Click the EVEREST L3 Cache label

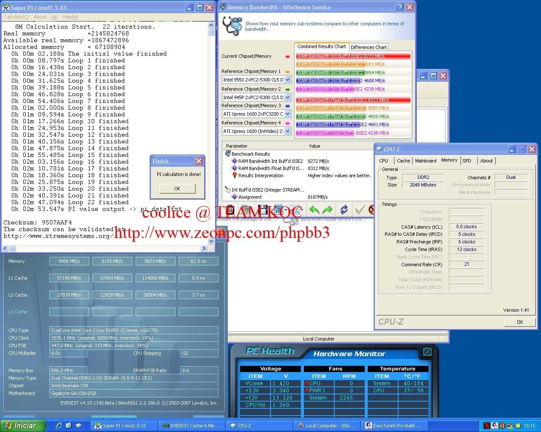point(18,312)
